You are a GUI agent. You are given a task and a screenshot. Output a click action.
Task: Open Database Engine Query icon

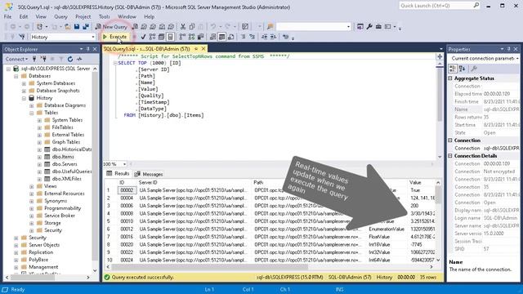click(135, 26)
